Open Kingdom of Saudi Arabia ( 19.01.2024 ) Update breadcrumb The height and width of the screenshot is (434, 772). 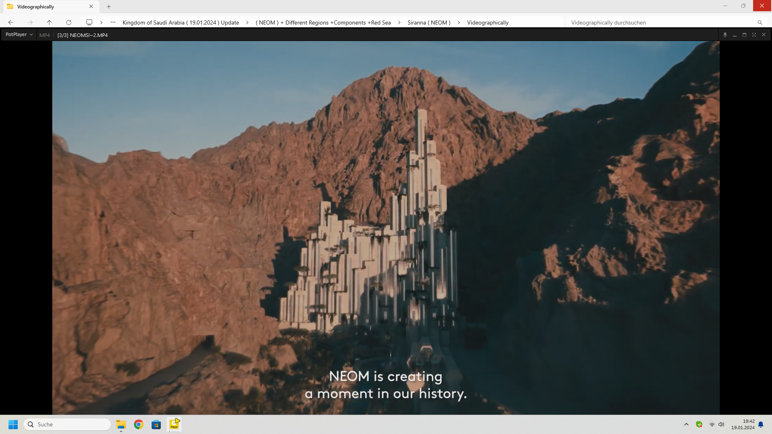[181, 23]
